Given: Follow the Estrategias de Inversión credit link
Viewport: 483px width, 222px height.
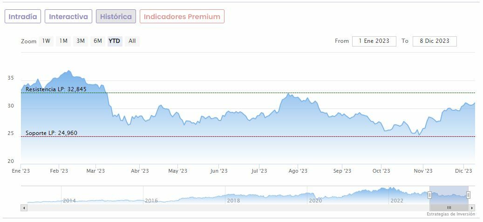Looking at the screenshot, I should [x=450, y=214].
